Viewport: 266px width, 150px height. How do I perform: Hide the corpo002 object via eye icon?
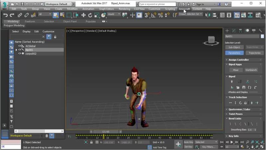point(20,53)
